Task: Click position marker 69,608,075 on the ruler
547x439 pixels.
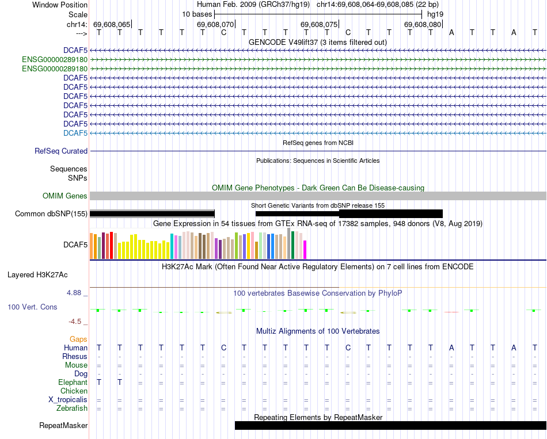Action: pyautogui.click(x=319, y=24)
